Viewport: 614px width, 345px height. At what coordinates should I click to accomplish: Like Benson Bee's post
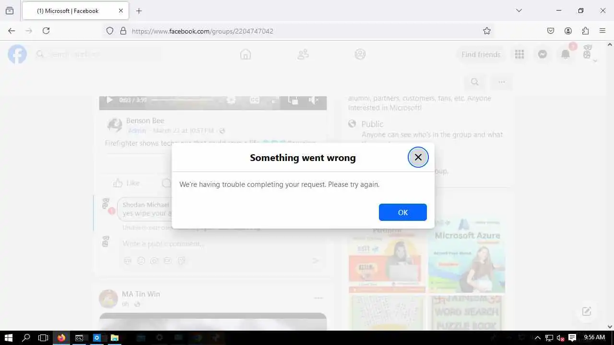(x=126, y=183)
